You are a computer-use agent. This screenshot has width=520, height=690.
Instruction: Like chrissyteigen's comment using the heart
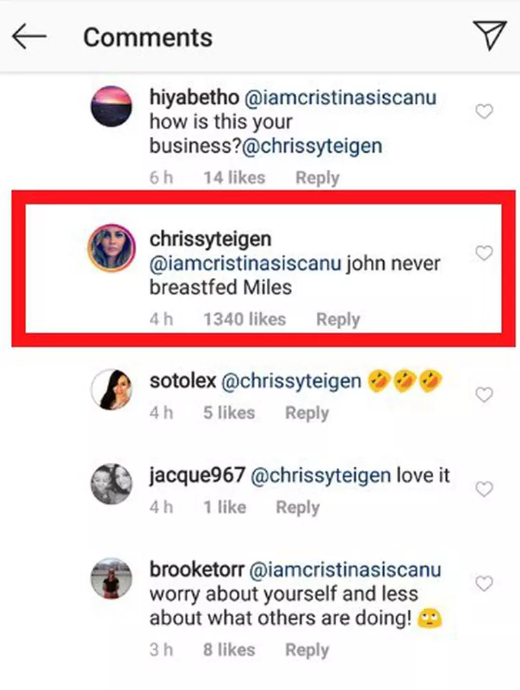tap(485, 253)
